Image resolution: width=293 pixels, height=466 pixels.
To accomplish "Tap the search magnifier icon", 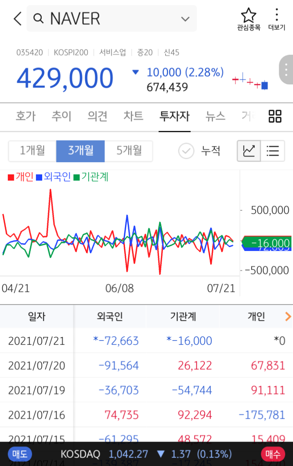I will click(x=38, y=19).
